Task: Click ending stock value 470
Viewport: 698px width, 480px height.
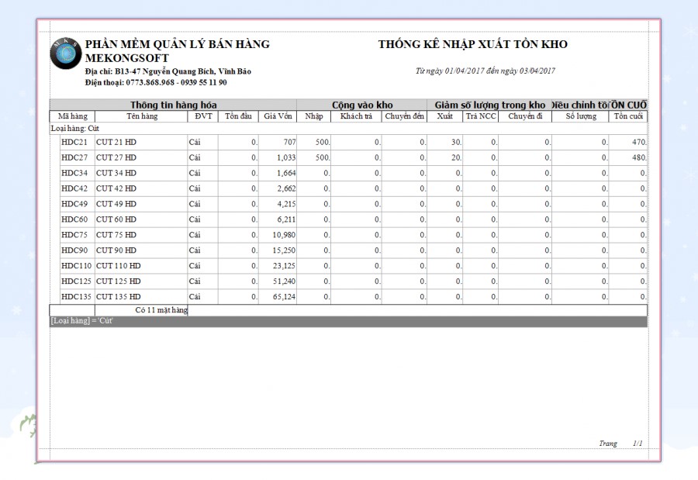Action: [x=639, y=142]
